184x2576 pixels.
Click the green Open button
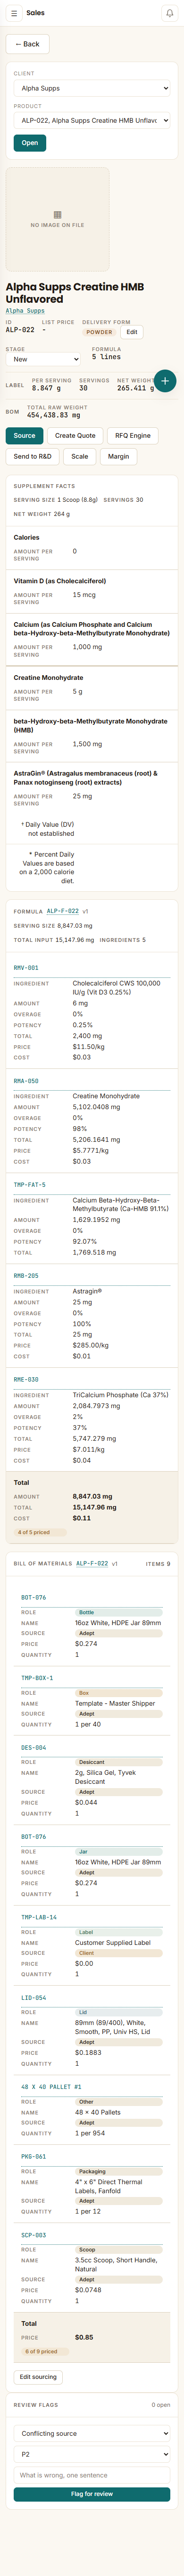tap(30, 143)
